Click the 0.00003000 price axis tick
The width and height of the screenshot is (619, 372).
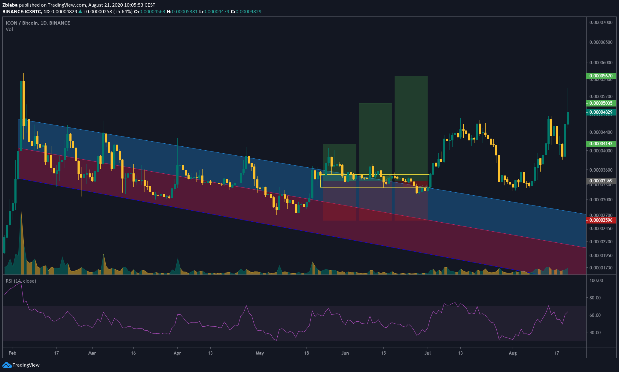(601, 200)
